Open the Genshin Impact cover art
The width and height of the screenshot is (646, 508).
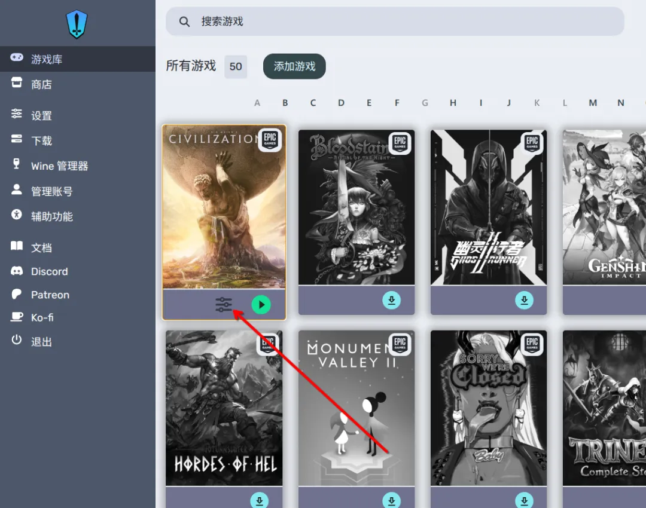tap(604, 207)
